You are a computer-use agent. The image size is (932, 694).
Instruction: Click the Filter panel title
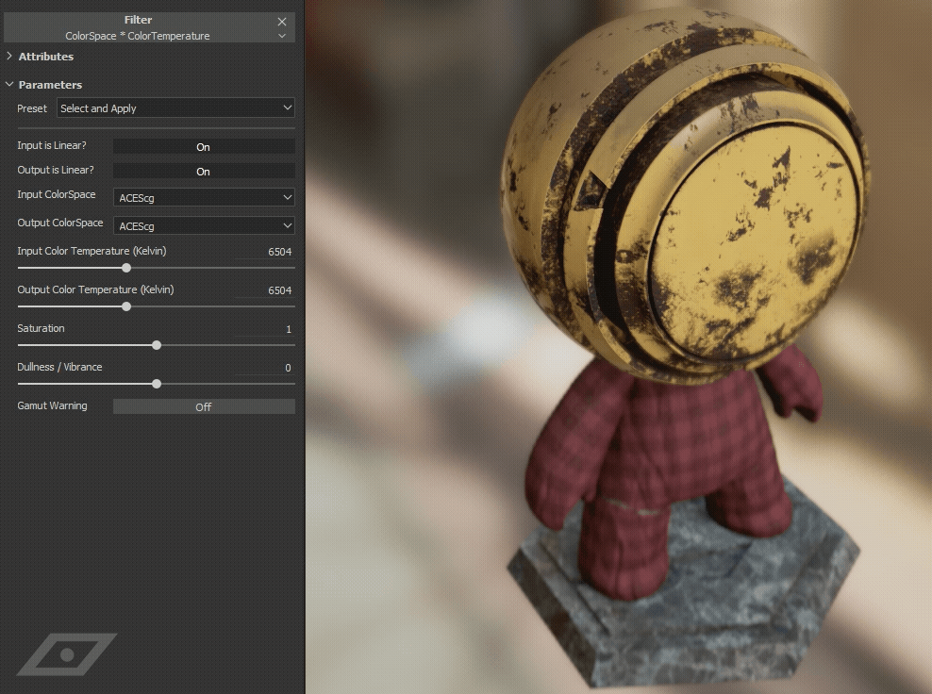(x=138, y=20)
